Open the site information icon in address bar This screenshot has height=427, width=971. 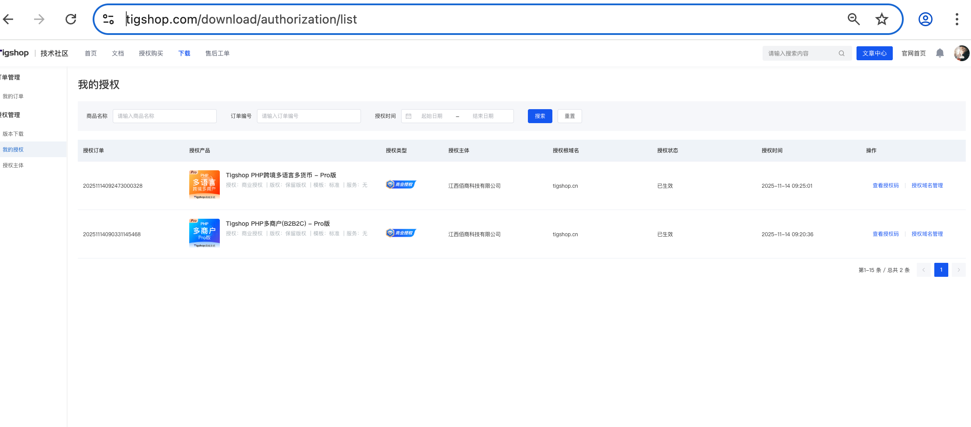pos(108,19)
